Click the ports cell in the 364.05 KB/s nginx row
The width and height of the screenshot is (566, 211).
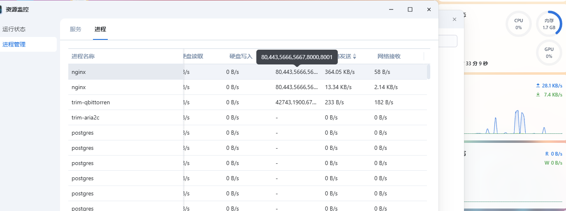pyautogui.click(x=297, y=72)
